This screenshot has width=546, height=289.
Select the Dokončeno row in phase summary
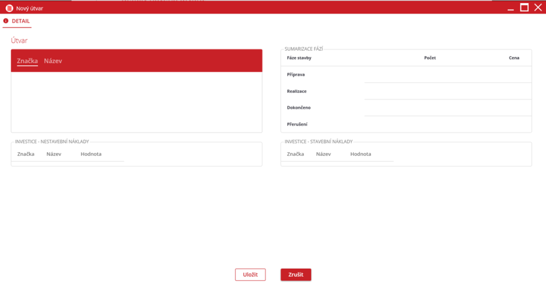point(299,108)
